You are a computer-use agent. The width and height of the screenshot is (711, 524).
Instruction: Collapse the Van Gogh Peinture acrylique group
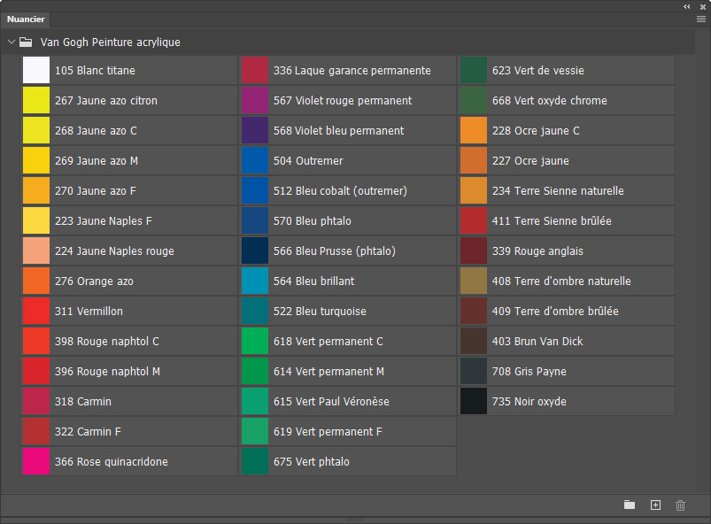pyautogui.click(x=12, y=42)
